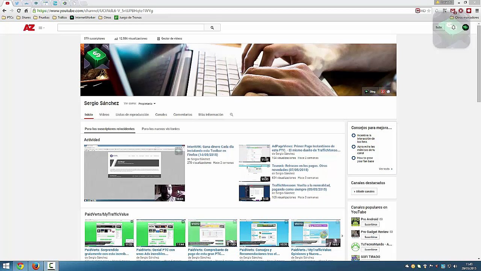Screen dimensions: 481x271
Task: Advance the PaidVerts shelf with right arrow
Action: 342,236
